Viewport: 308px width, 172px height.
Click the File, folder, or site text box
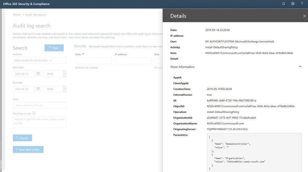pos(39,122)
